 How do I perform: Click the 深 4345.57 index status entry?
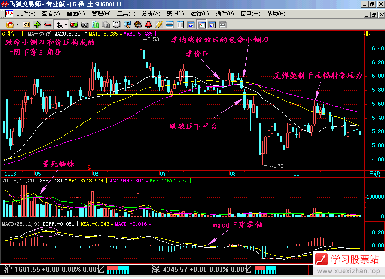pos(201,269)
